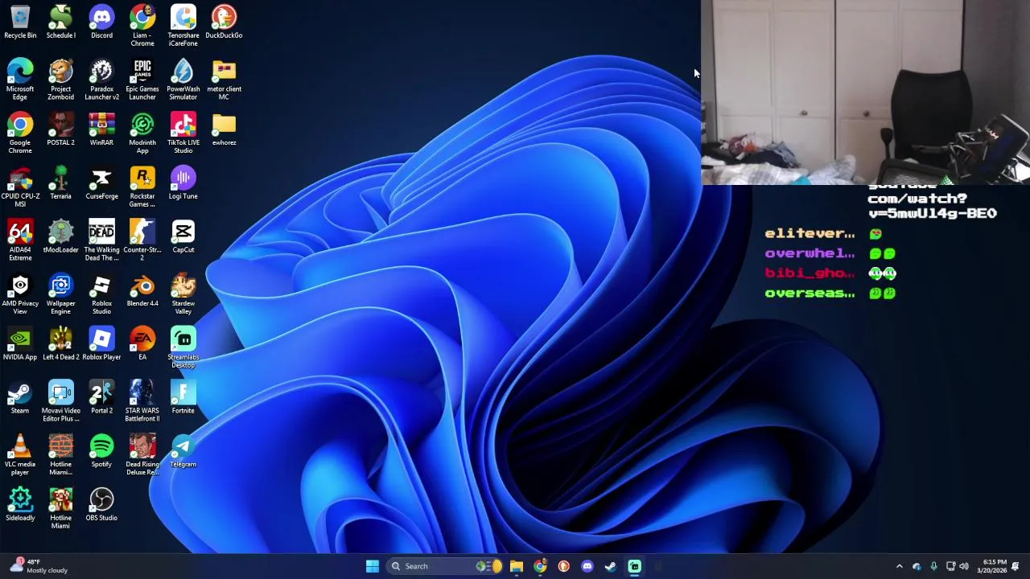Select the Stardew Valley icon
The image size is (1030, 579).
[x=183, y=294]
